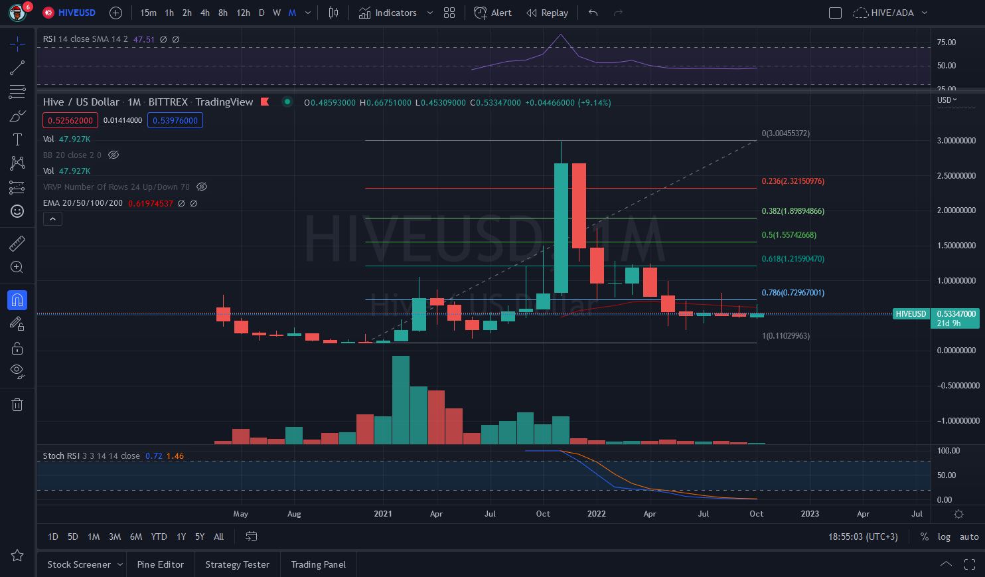Screen dimensions: 985x577
Task: Select the trend line drawing tool
Action: pos(17,68)
